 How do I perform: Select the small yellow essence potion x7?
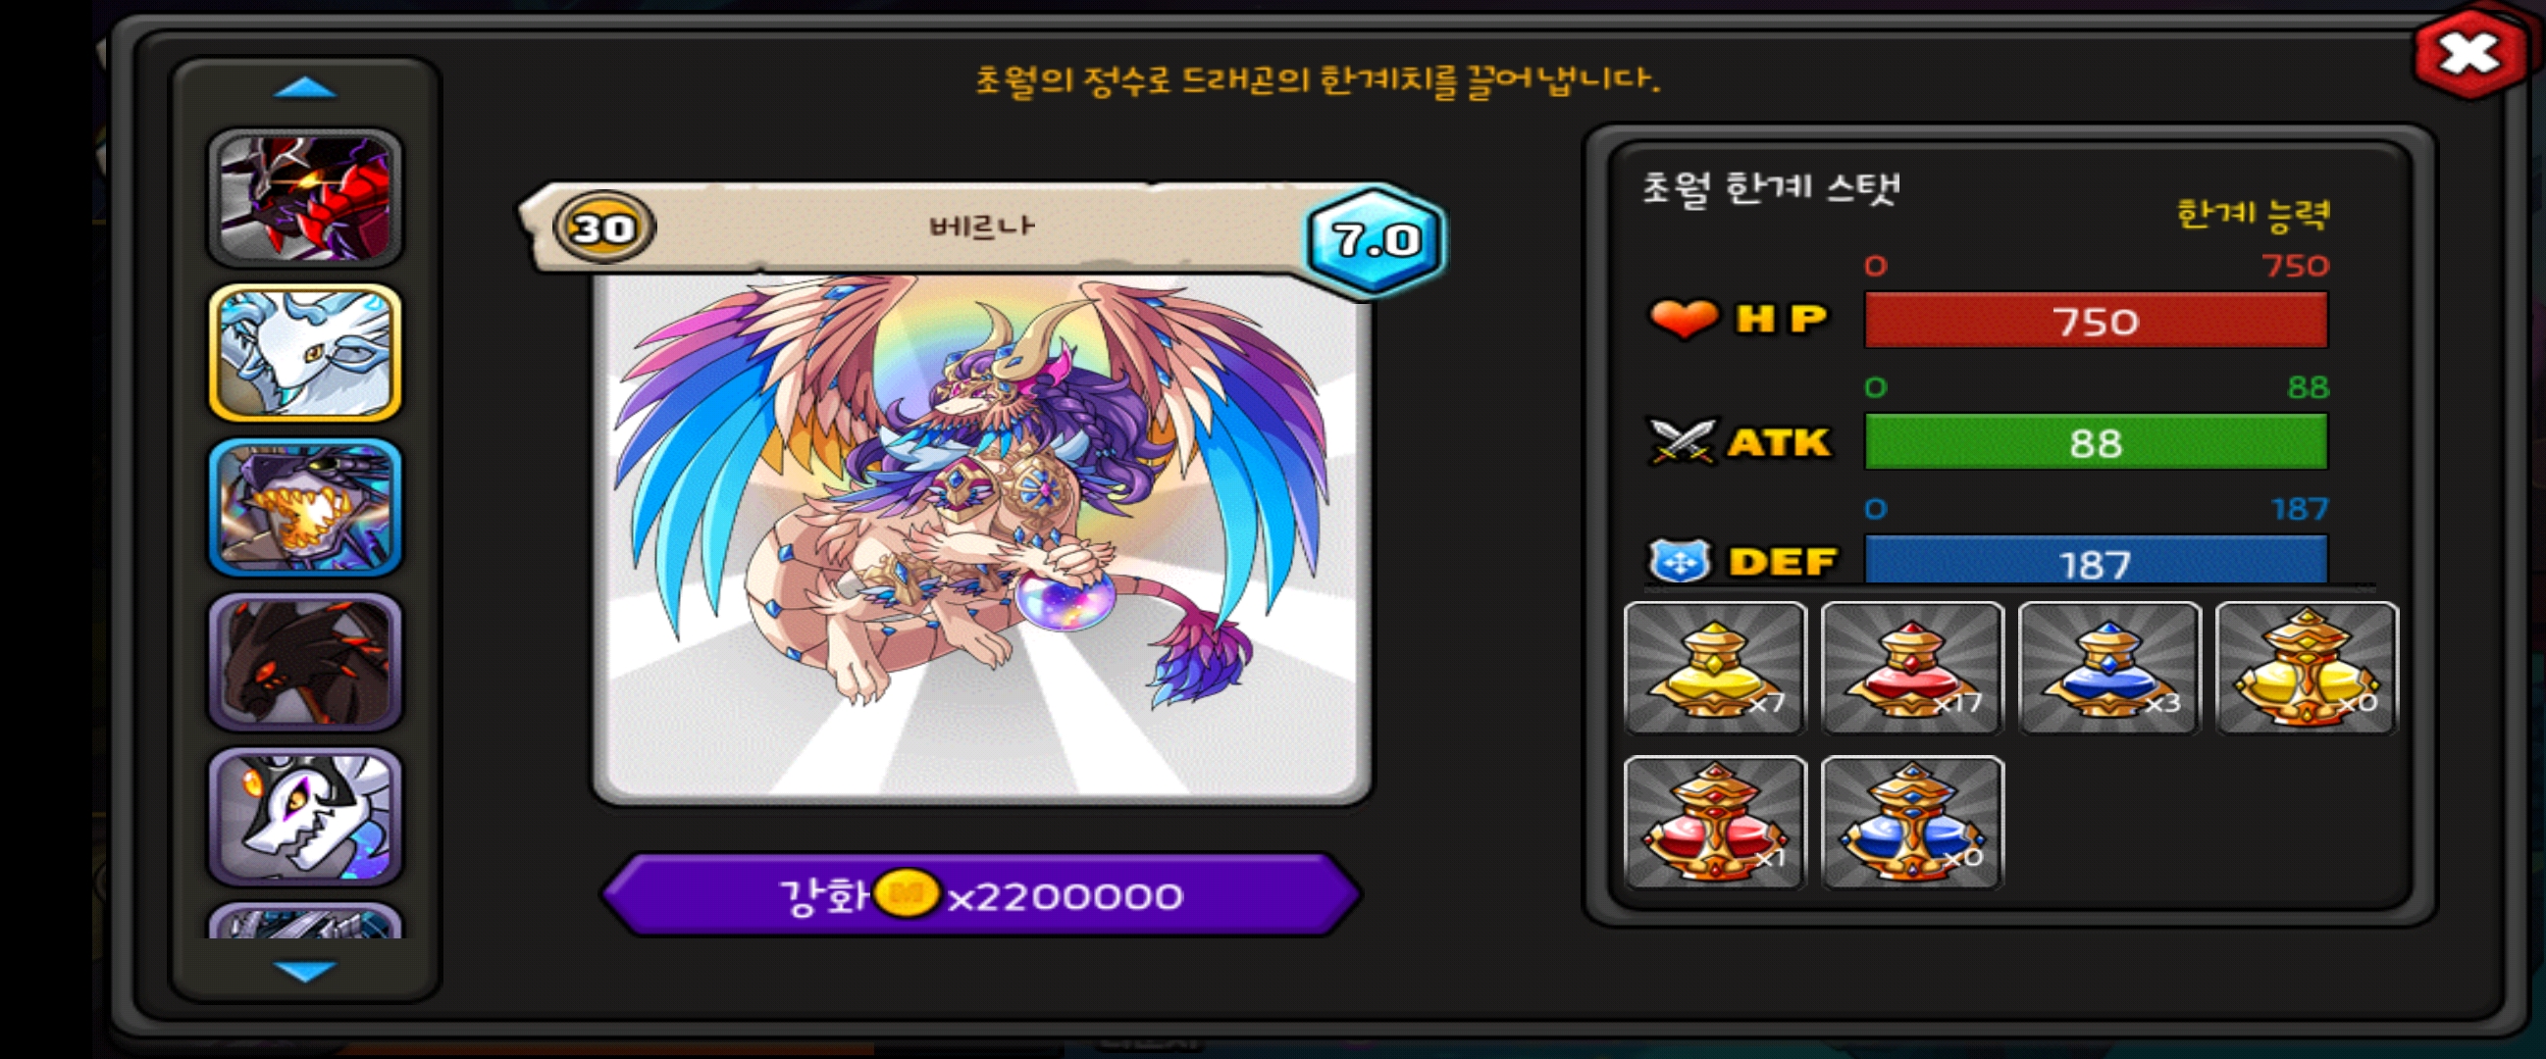coord(1716,668)
